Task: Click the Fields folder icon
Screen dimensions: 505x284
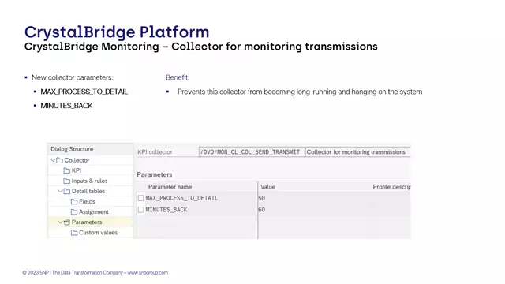Action: click(74, 202)
